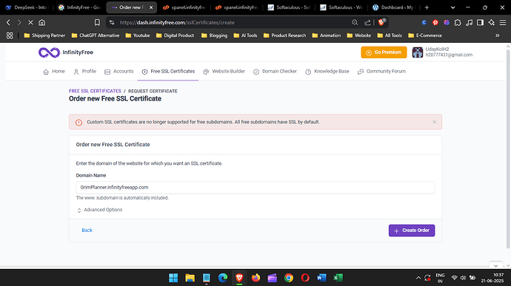Open the Digital Product bookmark folder
Viewport: 511px width, 286px height.
175,35
